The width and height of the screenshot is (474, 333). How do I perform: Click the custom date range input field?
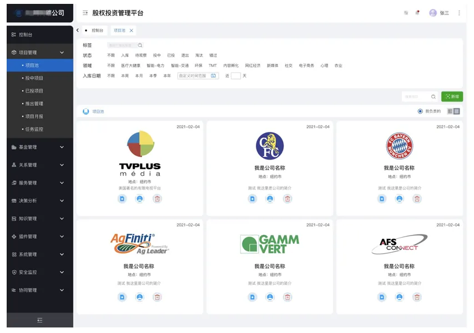click(198, 76)
